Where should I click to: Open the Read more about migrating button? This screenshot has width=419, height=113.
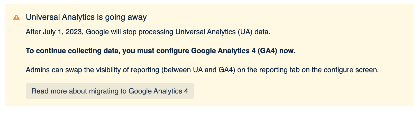[x=110, y=91]
